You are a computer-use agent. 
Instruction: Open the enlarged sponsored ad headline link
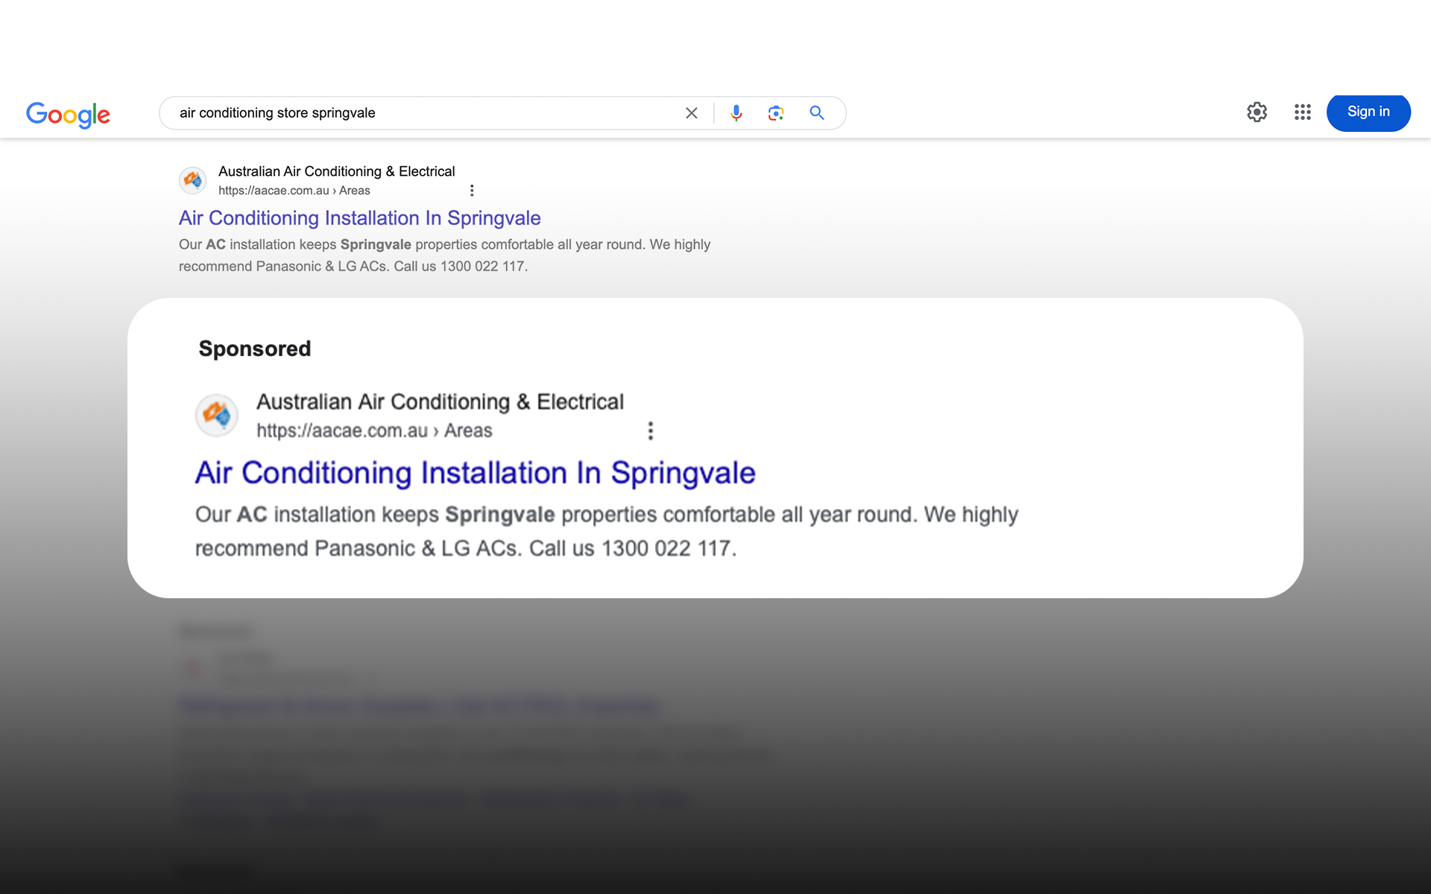point(476,473)
